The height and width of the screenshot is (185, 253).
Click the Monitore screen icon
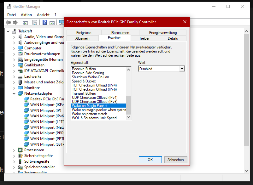click(20, 88)
